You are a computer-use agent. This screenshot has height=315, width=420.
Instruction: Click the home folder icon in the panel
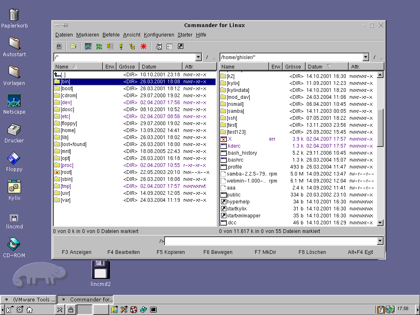(30, 310)
